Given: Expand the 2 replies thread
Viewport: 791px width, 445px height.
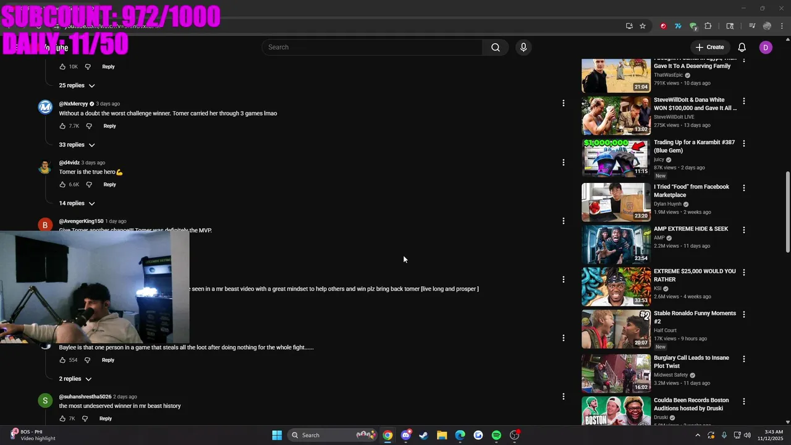Looking at the screenshot, I should pos(75,379).
